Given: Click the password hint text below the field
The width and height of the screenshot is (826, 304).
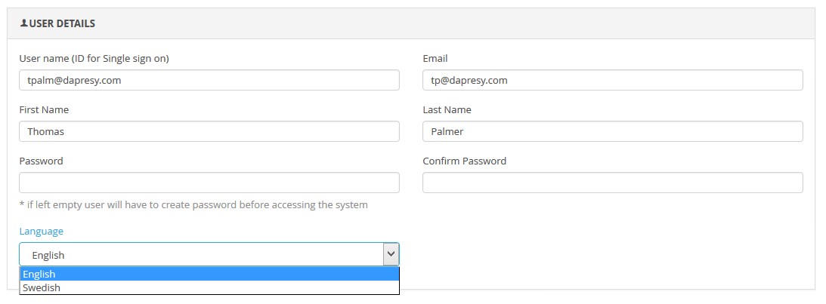Looking at the screenshot, I should [x=193, y=204].
